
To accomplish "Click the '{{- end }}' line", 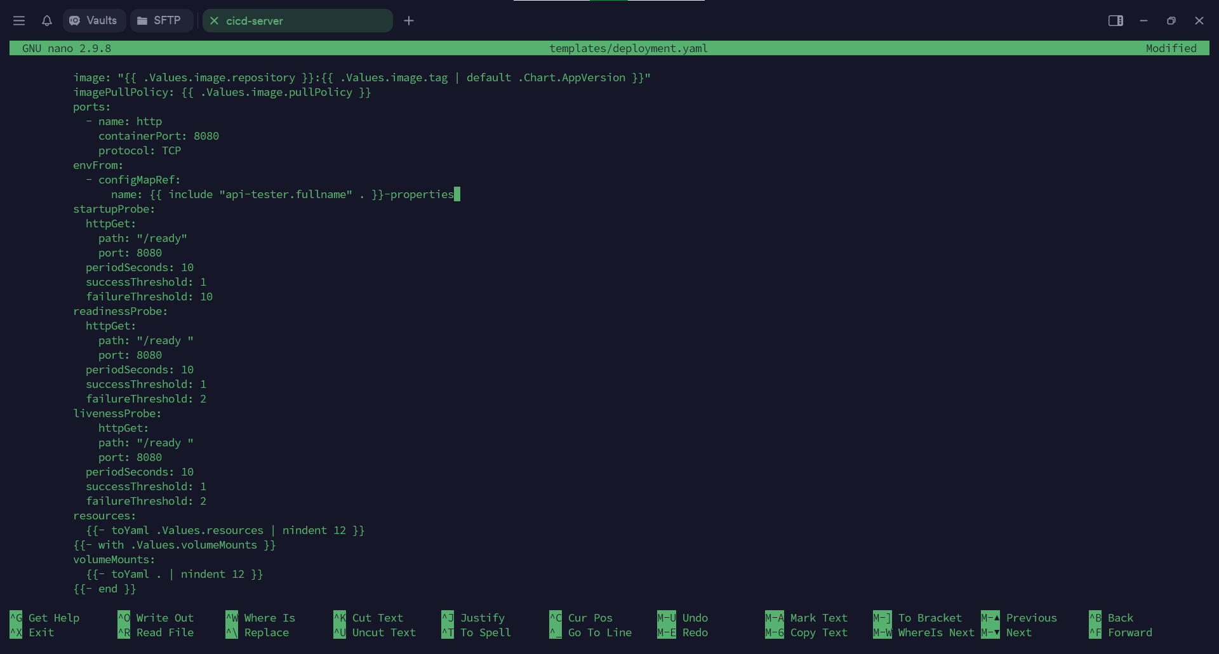I will (105, 589).
